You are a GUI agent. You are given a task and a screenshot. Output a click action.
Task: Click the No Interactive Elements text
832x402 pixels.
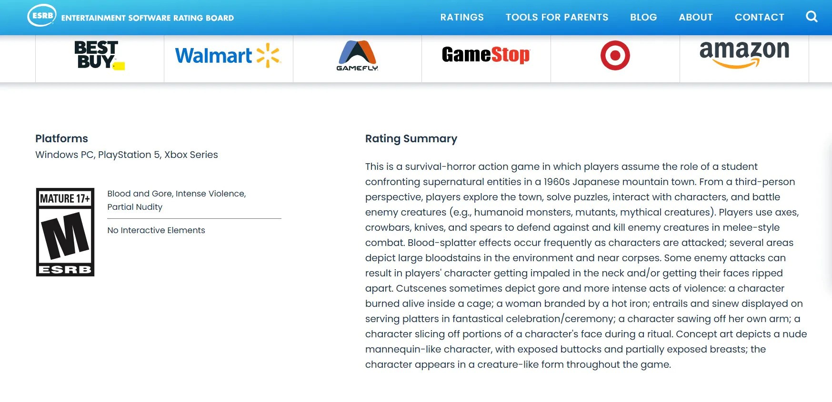(x=156, y=230)
